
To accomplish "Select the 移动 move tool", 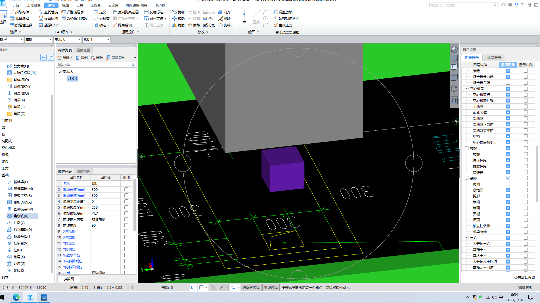I will click(x=179, y=18).
